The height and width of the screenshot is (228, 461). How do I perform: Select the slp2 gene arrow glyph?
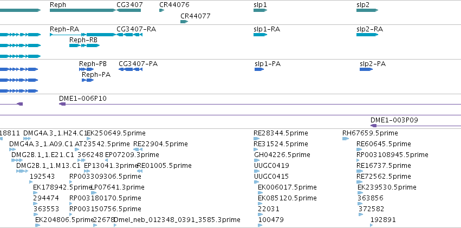(367, 10)
